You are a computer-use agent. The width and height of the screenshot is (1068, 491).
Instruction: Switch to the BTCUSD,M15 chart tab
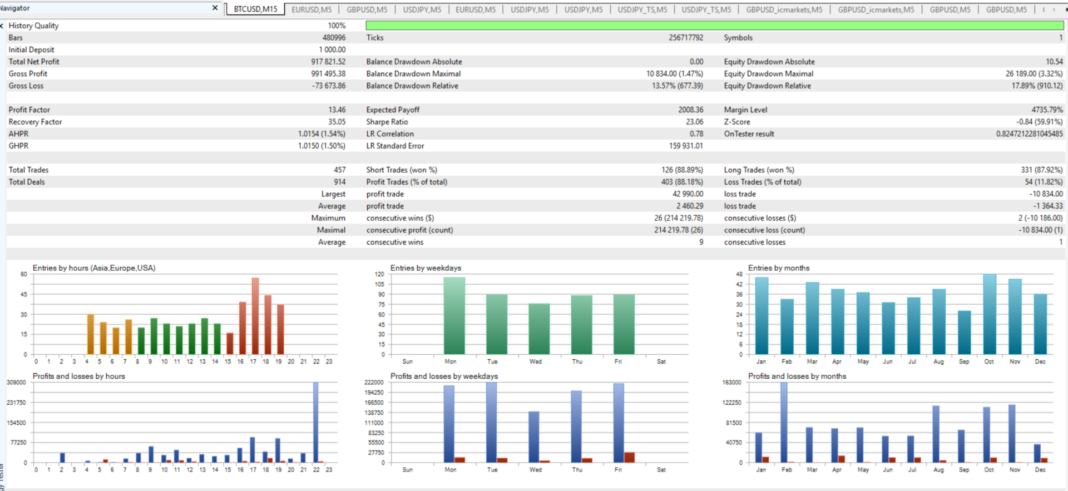(x=255, y=9)
